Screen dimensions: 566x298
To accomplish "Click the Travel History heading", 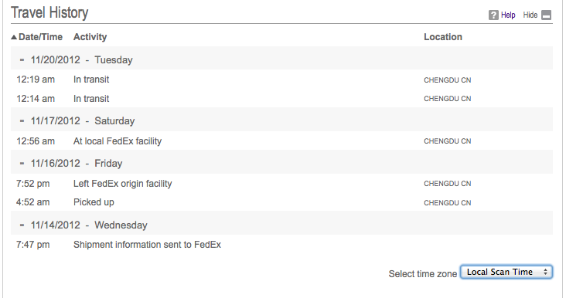I will tap(49, 12).
